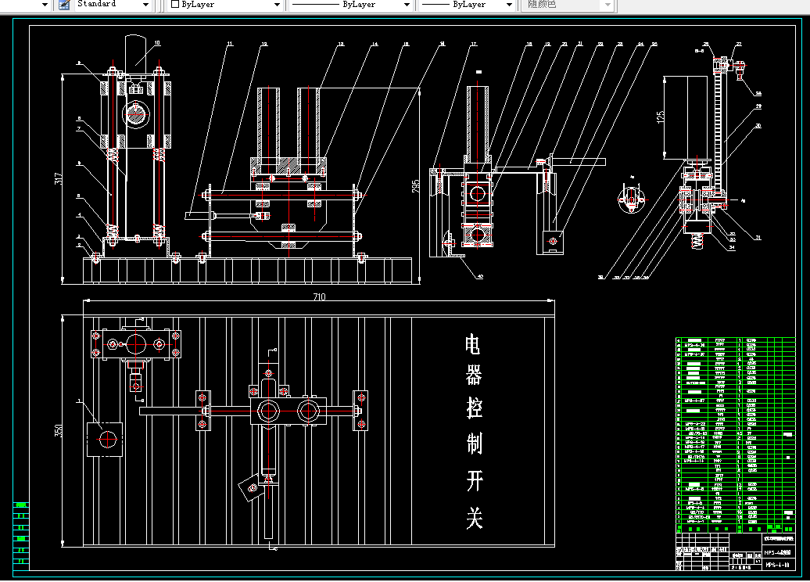Open the ByLayer color control dropdown

click(226, 5)
